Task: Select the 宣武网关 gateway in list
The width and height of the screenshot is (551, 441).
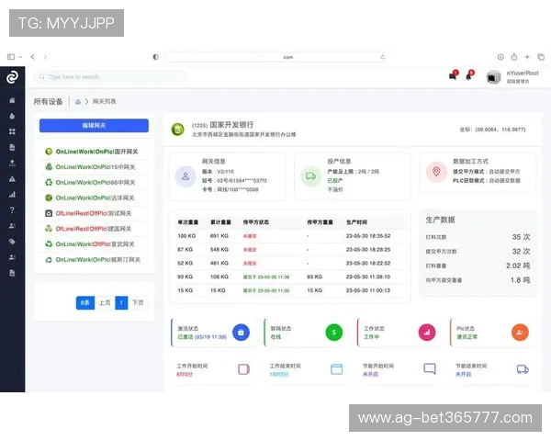Action: pyautogui.click(x=95, y=244)
